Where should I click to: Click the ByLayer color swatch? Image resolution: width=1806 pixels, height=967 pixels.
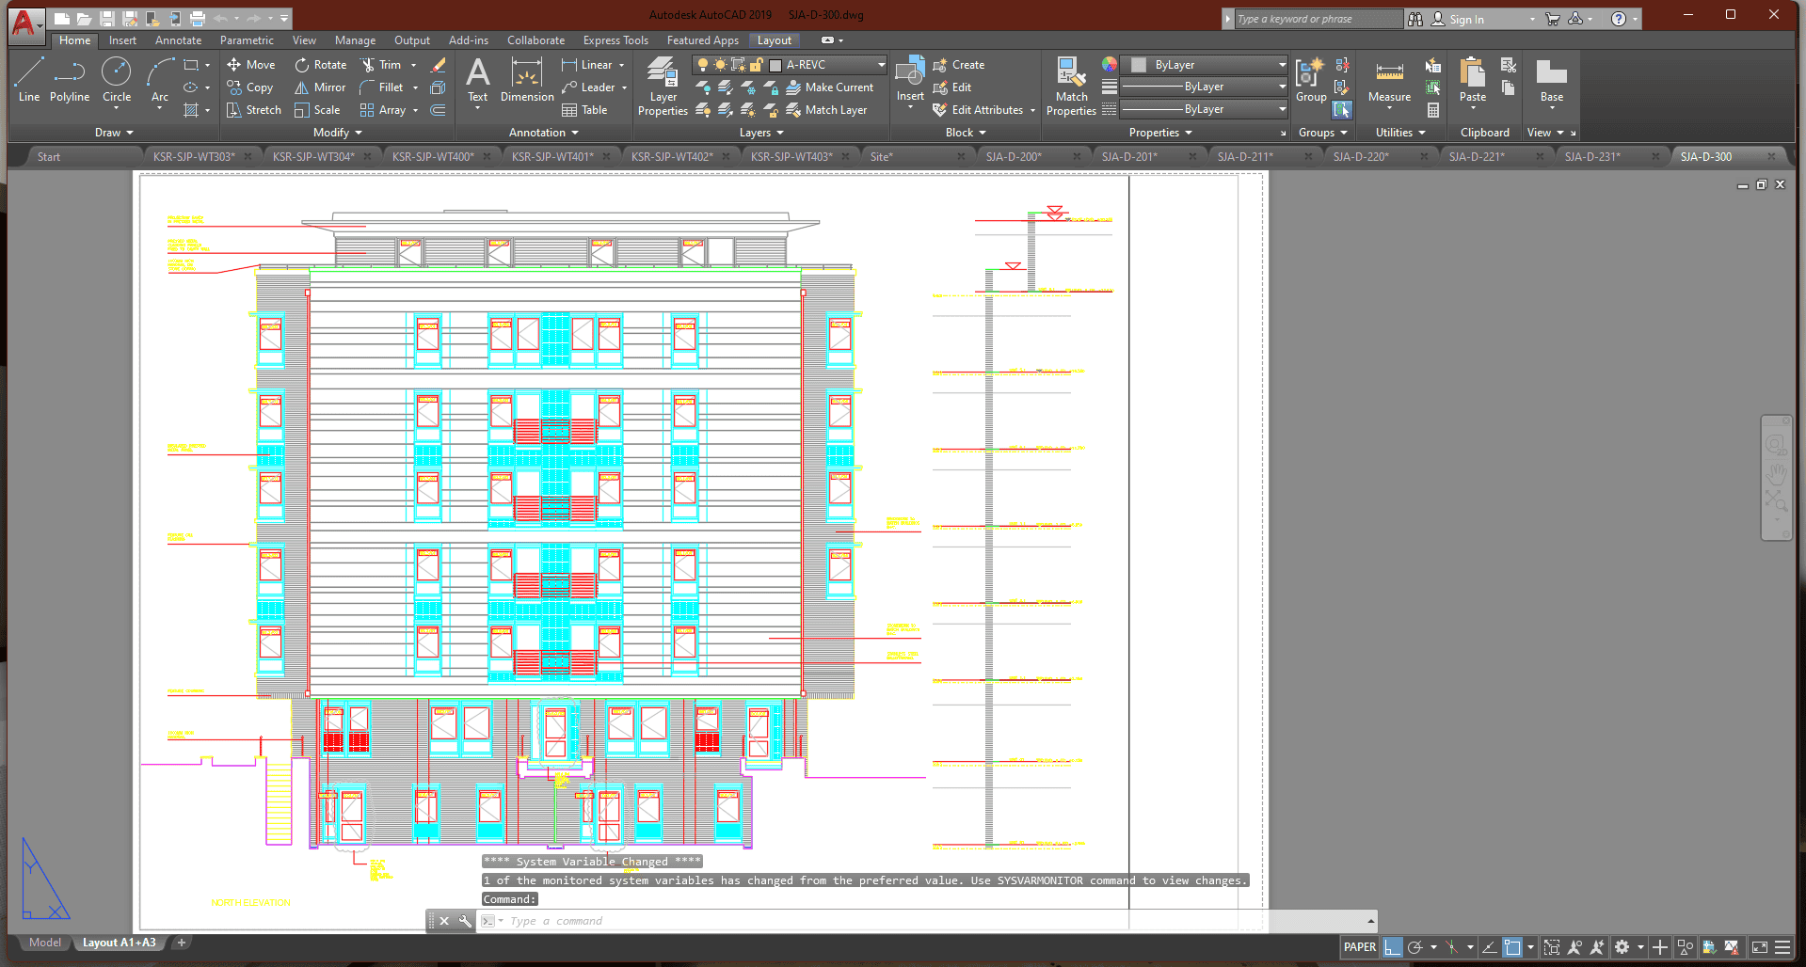click(x=1139, y=65)
